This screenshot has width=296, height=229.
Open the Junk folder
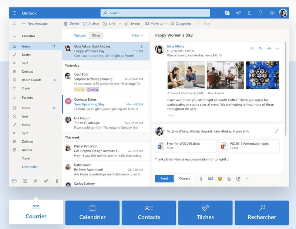36,116
